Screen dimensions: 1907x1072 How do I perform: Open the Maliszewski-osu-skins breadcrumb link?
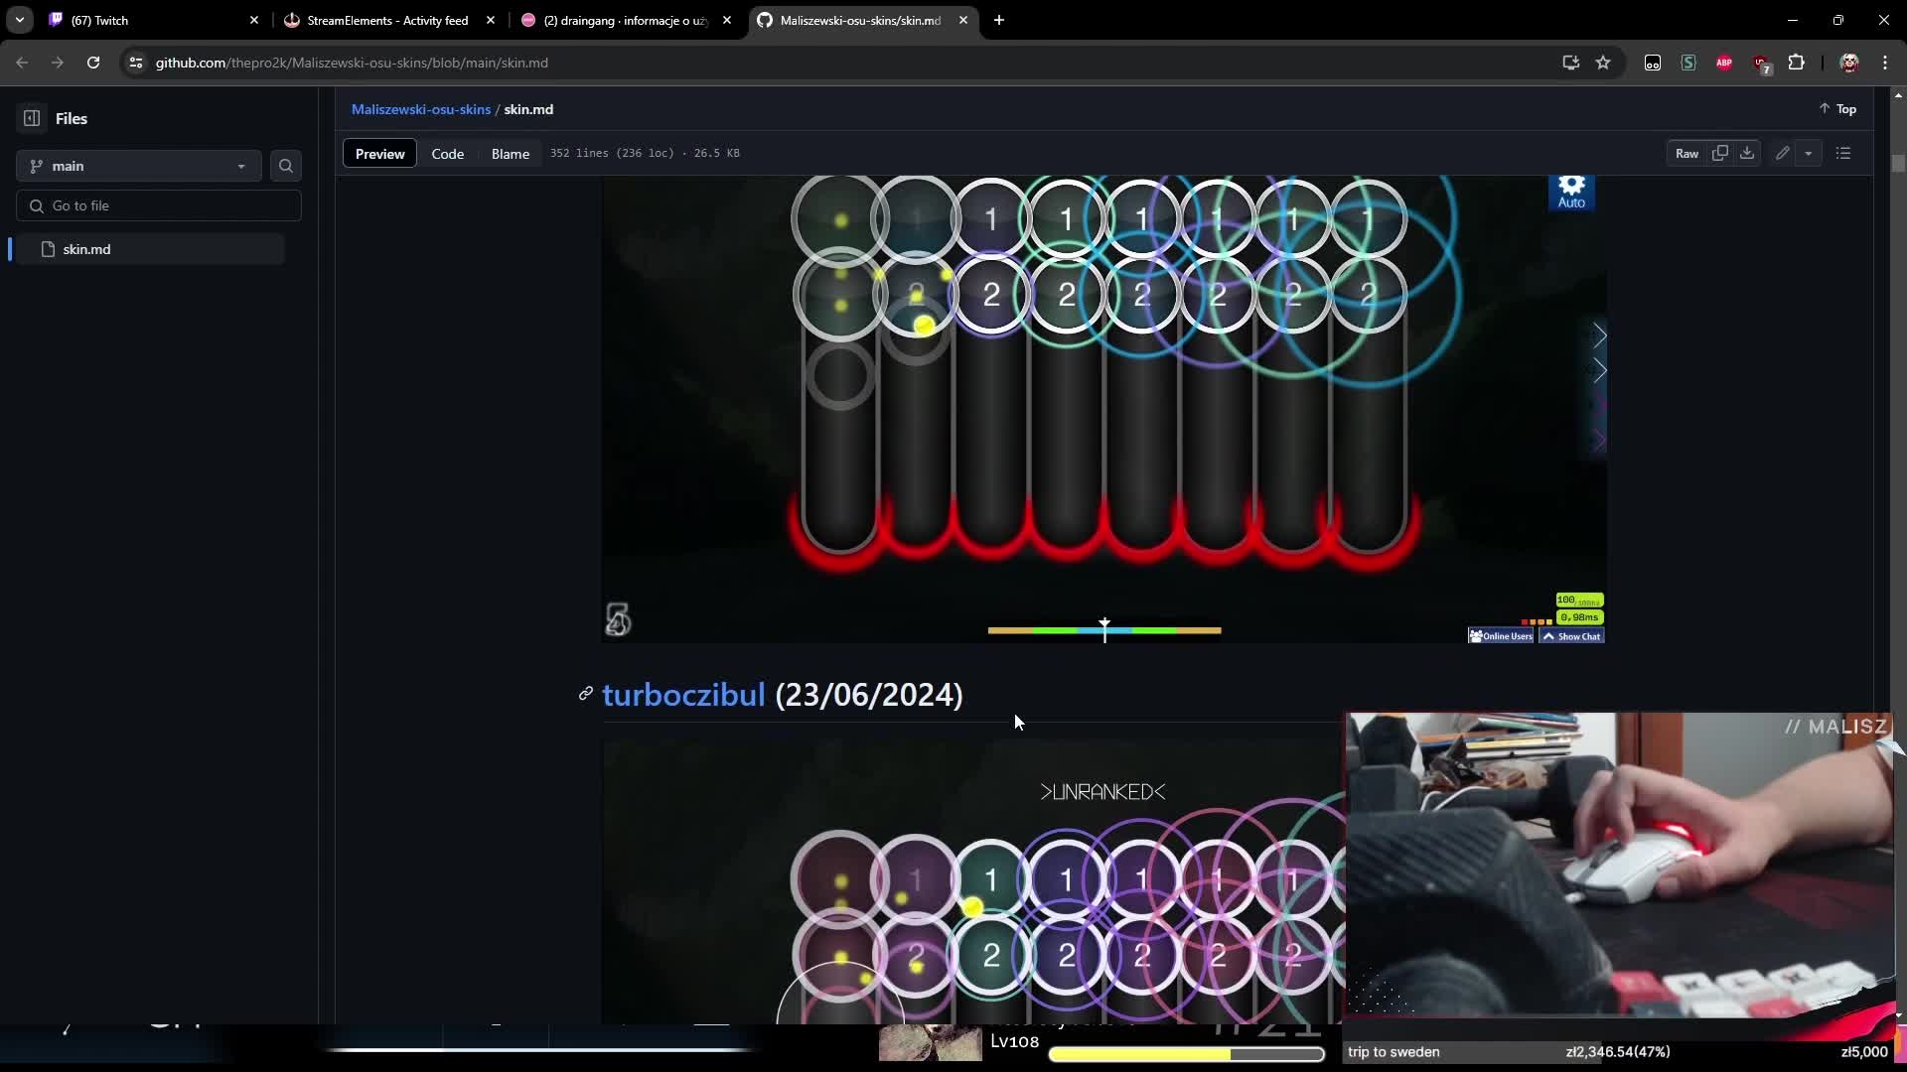(420, 109)
